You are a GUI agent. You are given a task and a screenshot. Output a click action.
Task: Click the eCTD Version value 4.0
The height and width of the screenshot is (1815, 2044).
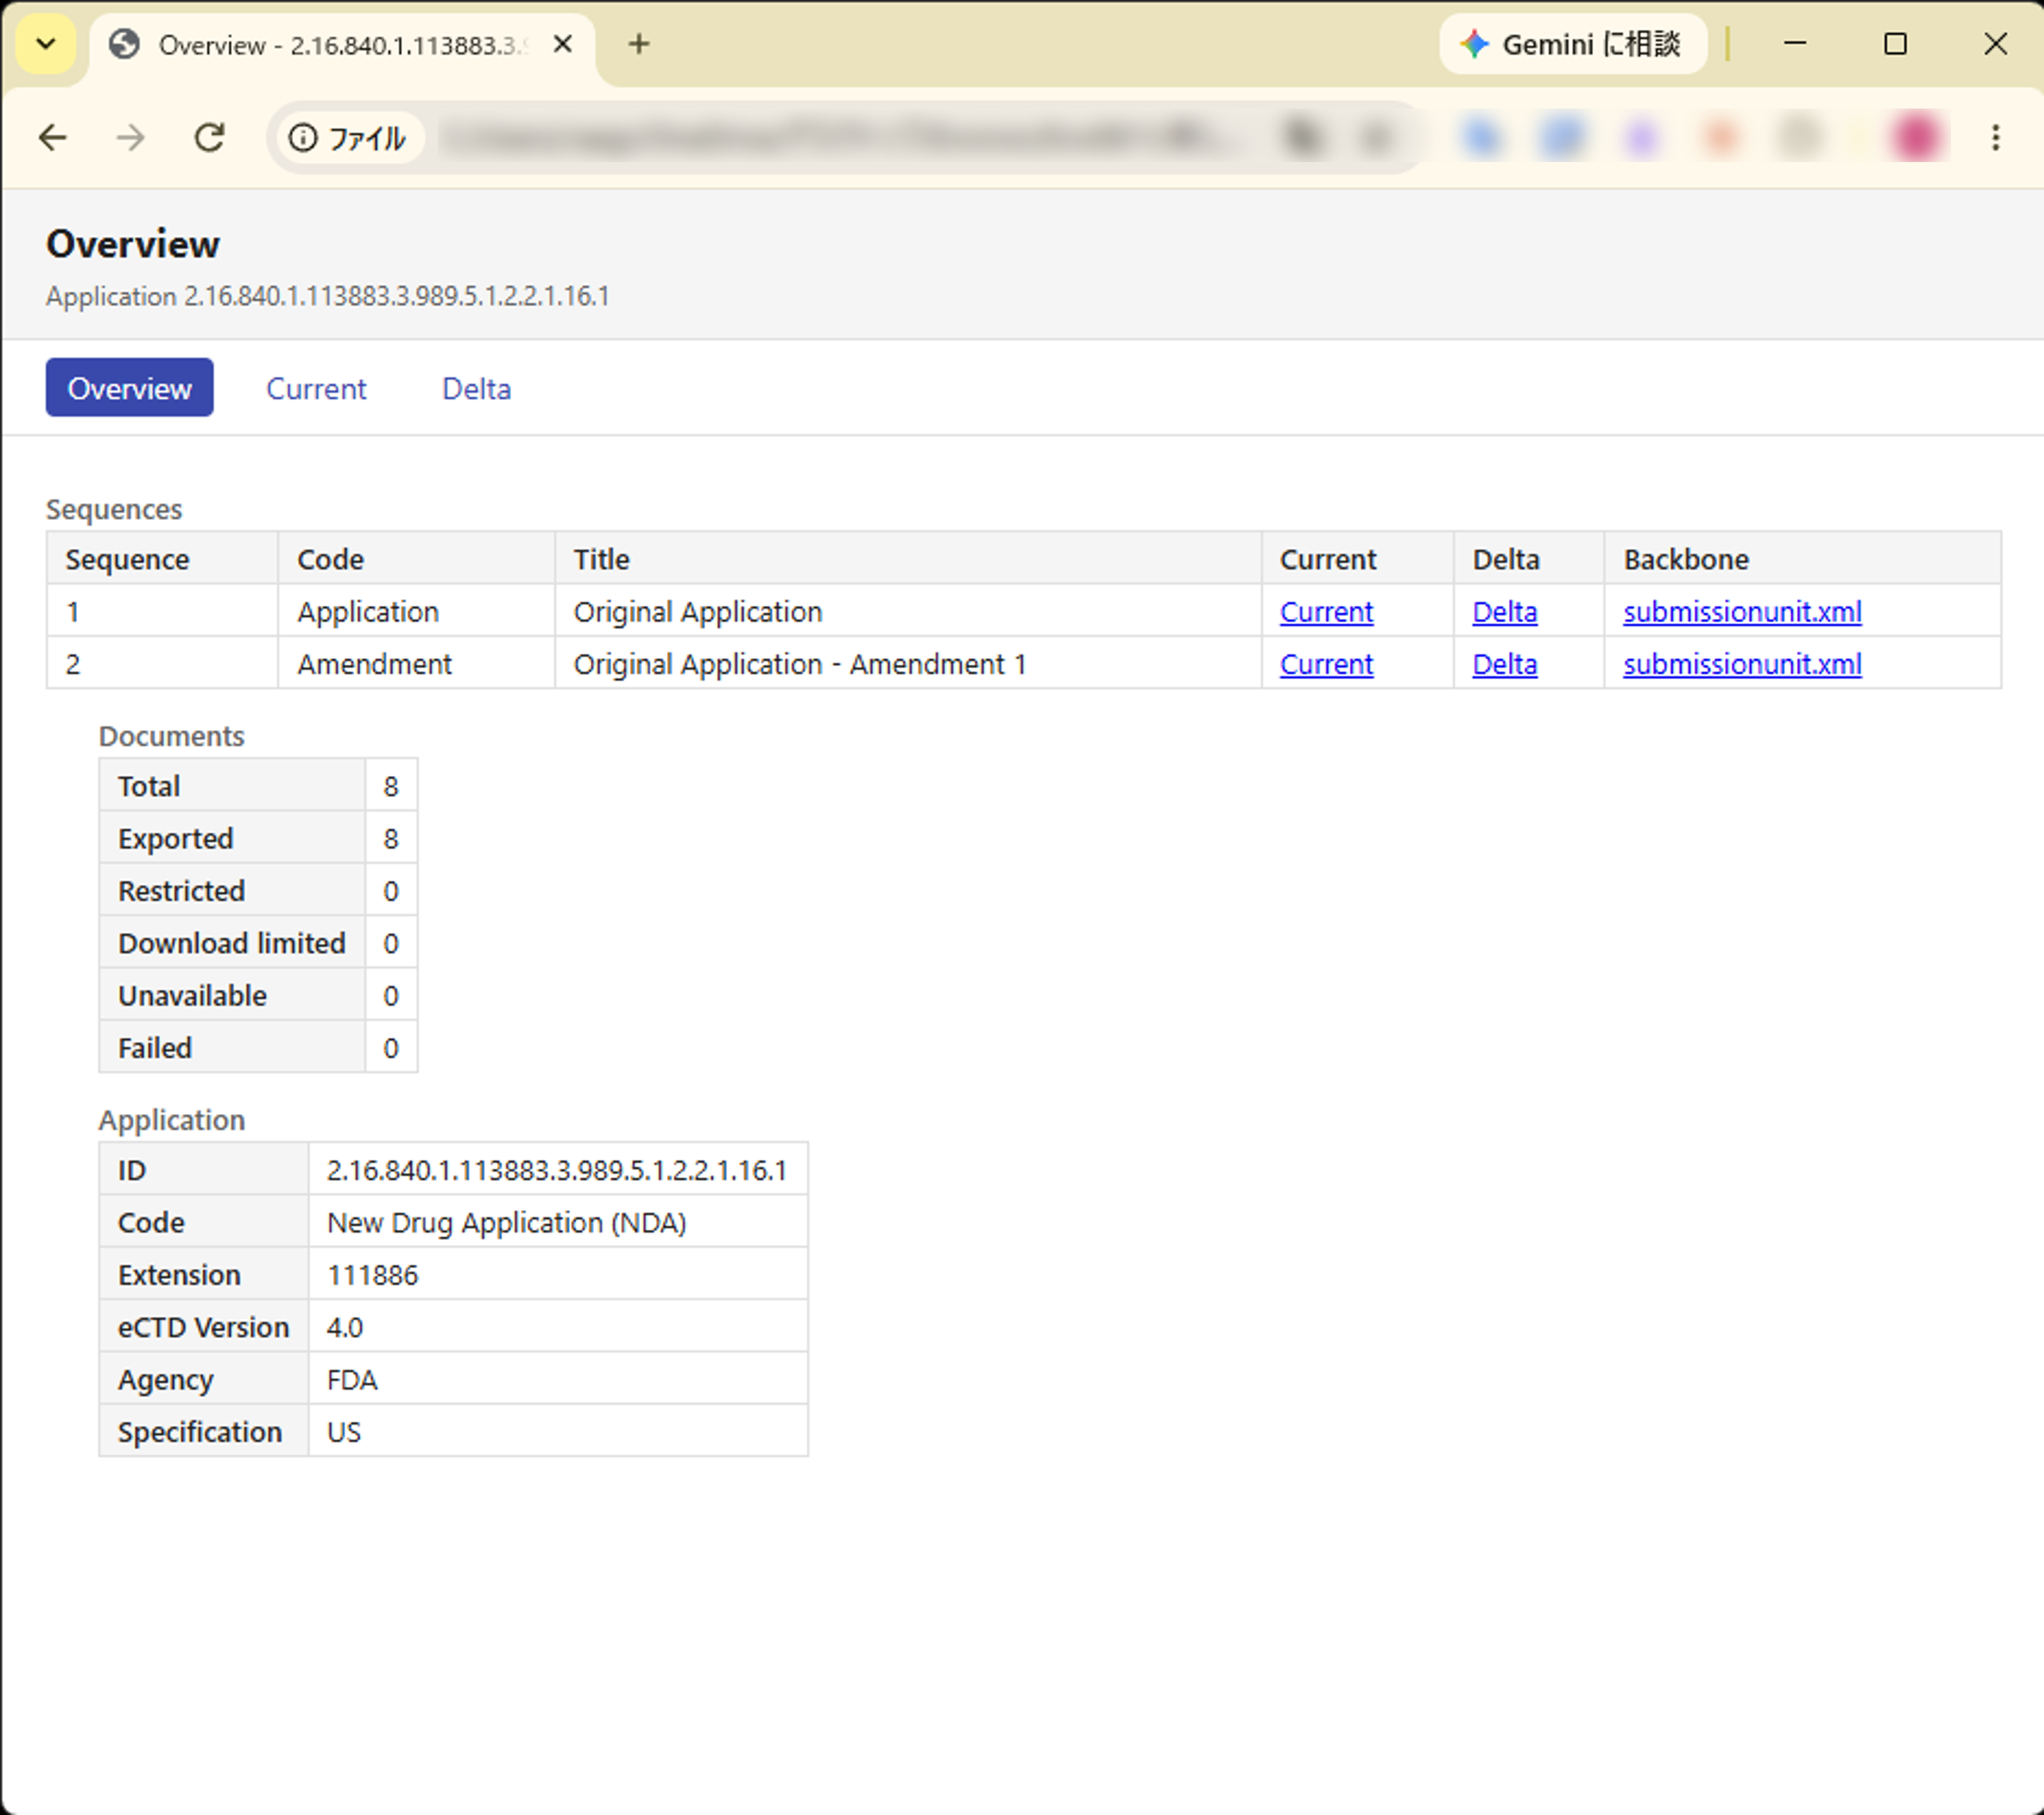344,1328
